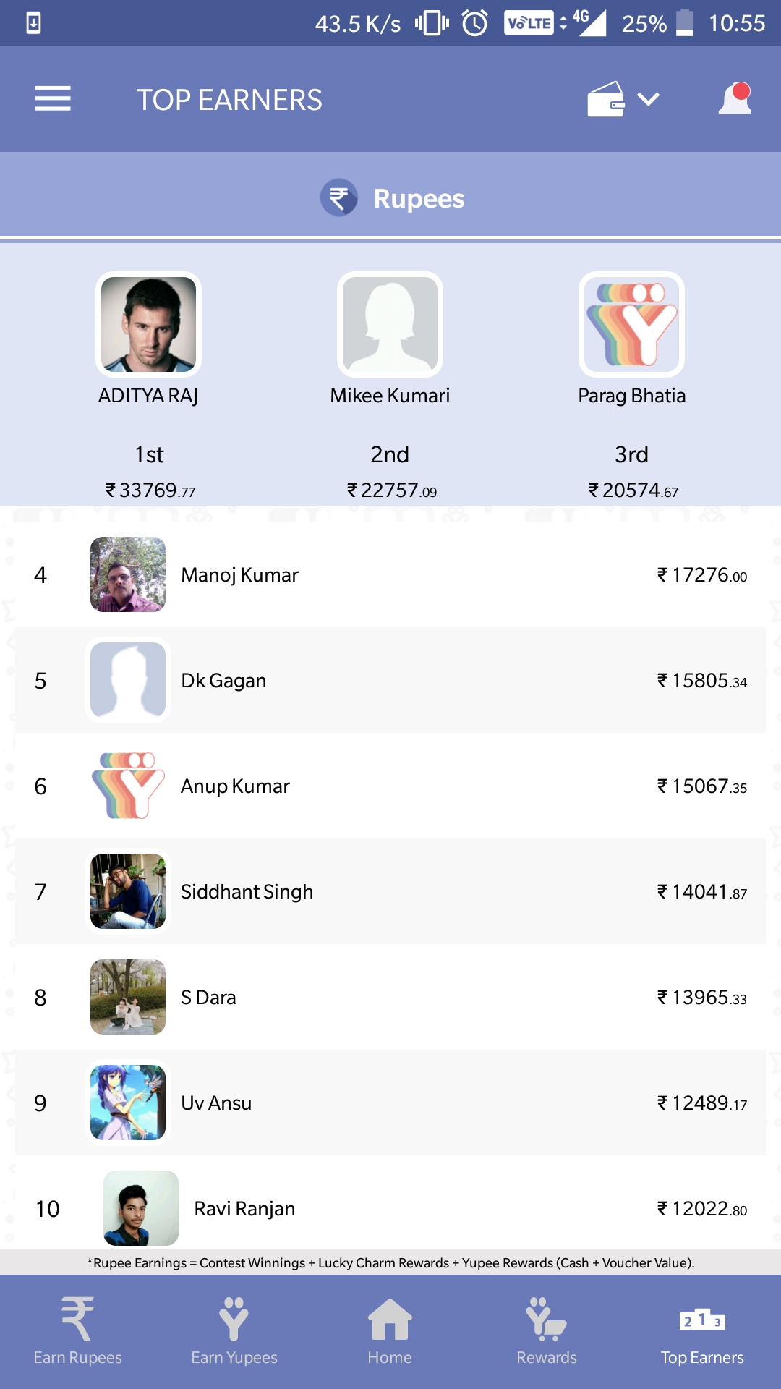
Task: Select the Top Earners podium tab
Action: [702, 1331]
